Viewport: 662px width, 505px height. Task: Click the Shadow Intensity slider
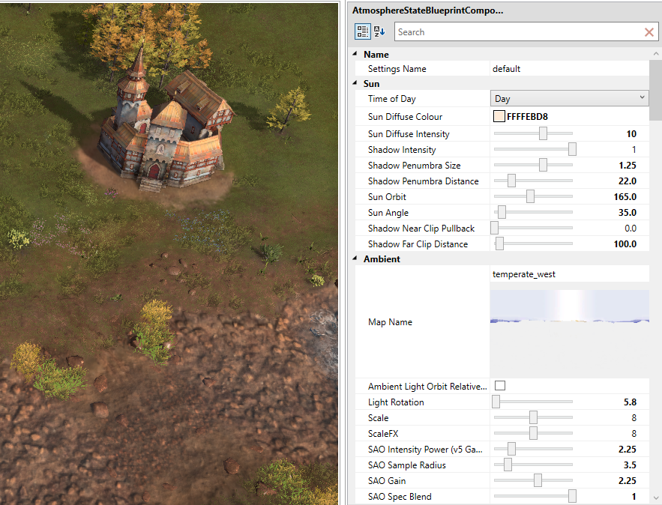[x=533, y=149]
